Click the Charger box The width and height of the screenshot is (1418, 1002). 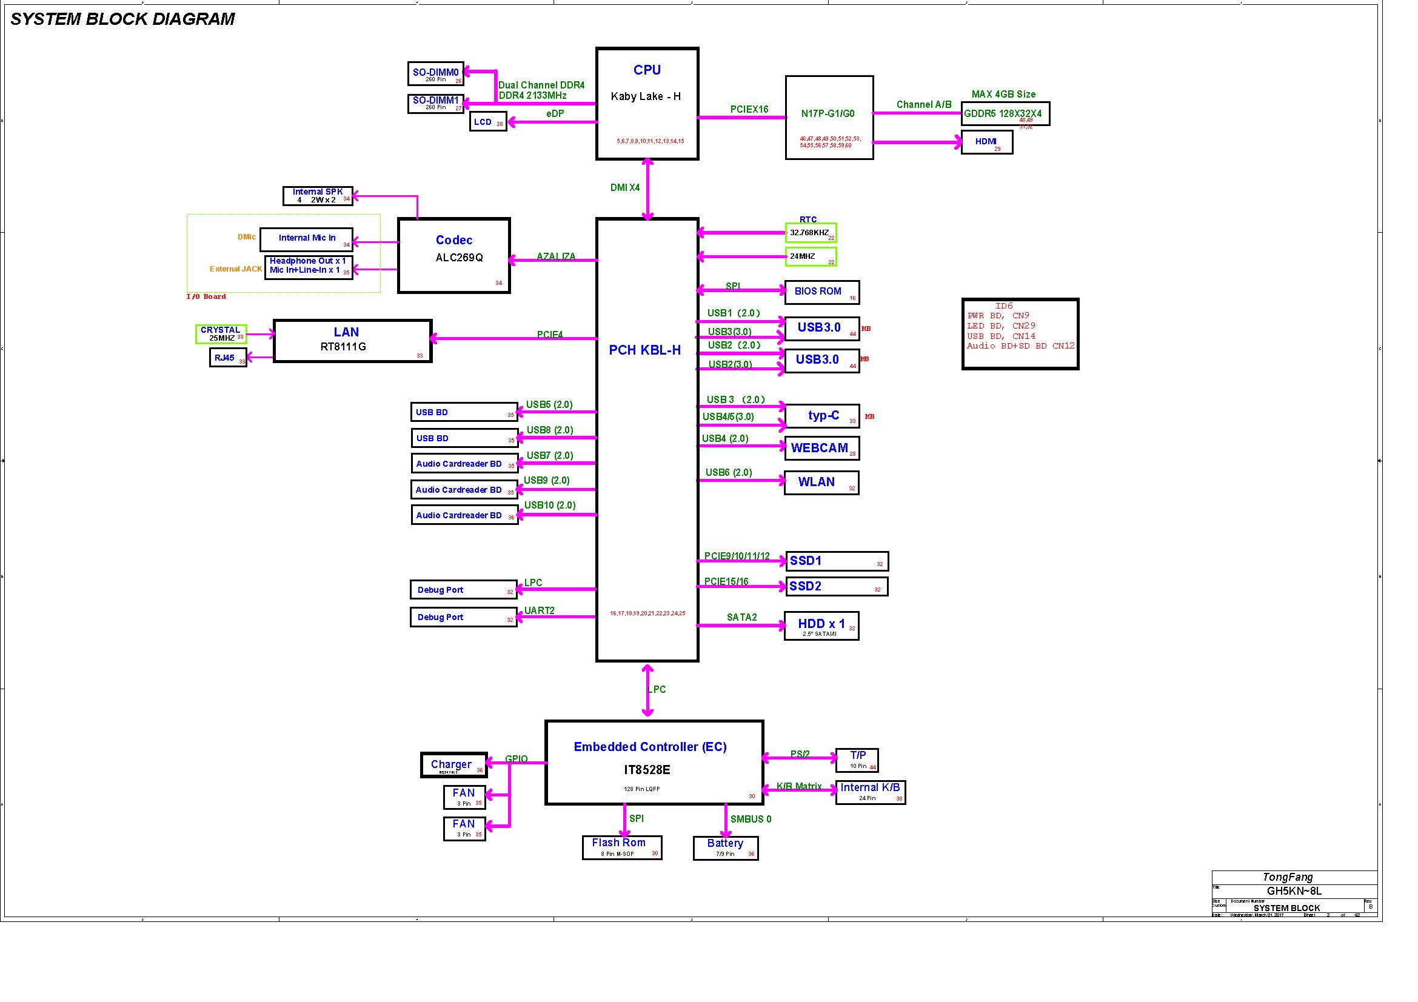(x=453, y=765)
